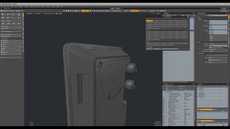The image size is (230, 129).
Task: Click the Scale X input field
Action: (218, 31)
